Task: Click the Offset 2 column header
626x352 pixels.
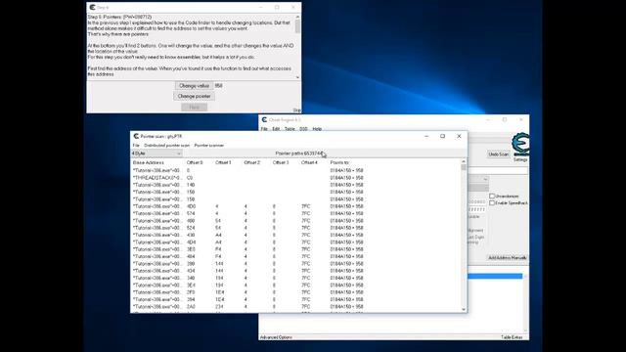Action: pos(252,162)
